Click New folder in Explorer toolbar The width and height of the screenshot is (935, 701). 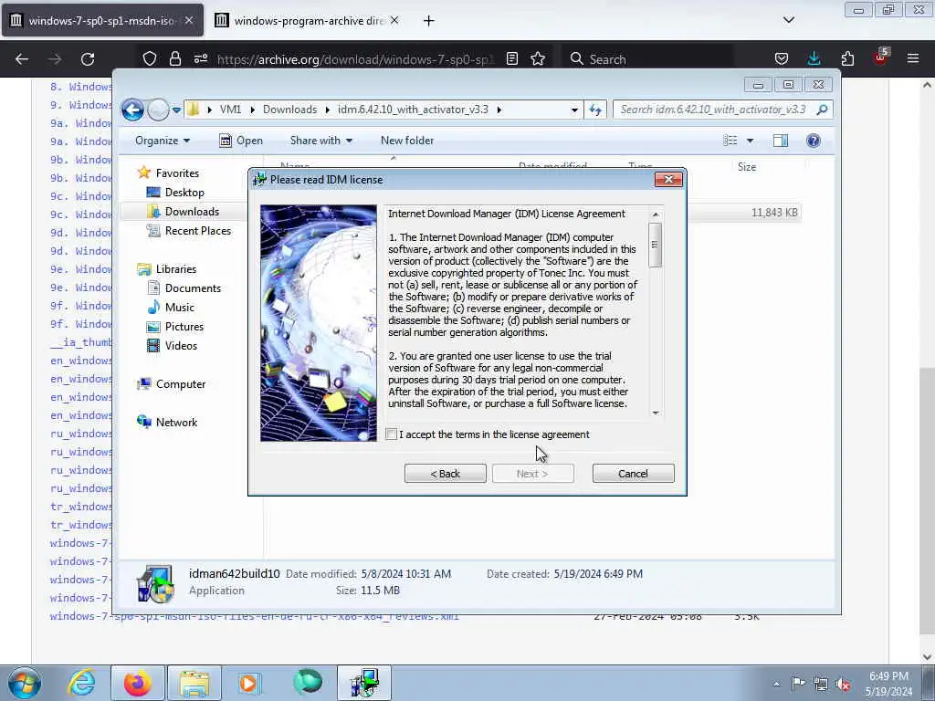tap(407, 141)
